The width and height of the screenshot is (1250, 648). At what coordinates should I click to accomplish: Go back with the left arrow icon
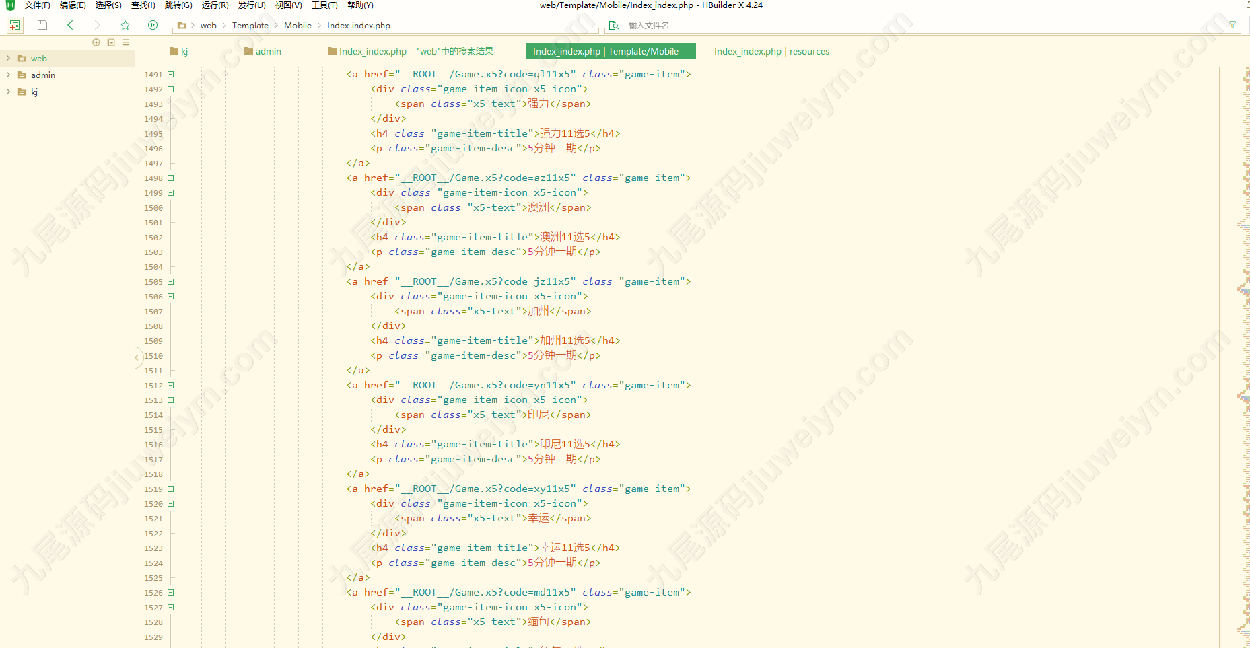coord(70,25)
